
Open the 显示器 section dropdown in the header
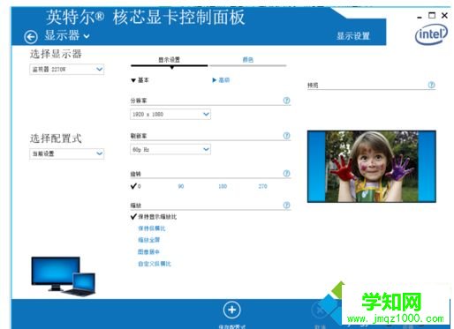click(x=67, y=36)
